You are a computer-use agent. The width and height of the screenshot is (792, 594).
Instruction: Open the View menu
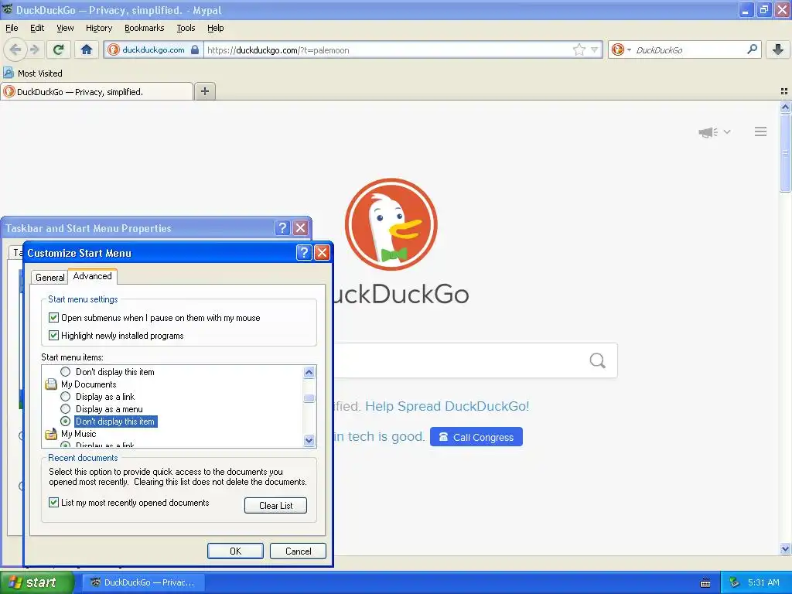pyautogui.click(x=65, y=28)
